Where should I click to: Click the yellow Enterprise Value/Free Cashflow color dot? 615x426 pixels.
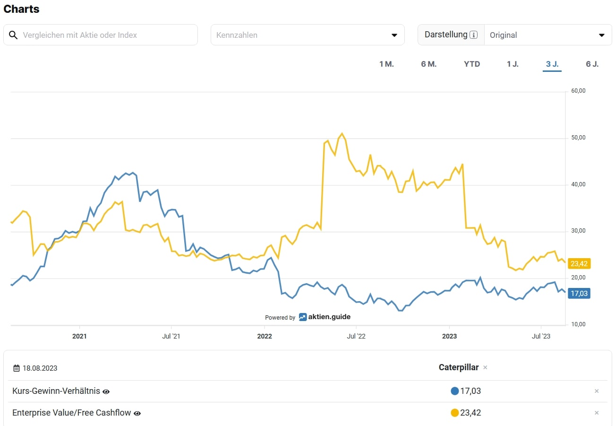click(x=455, y=413)
